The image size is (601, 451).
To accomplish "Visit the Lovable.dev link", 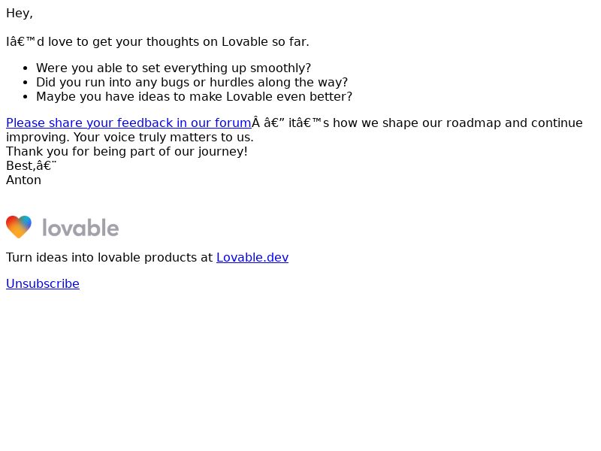I will pos(252,257).
